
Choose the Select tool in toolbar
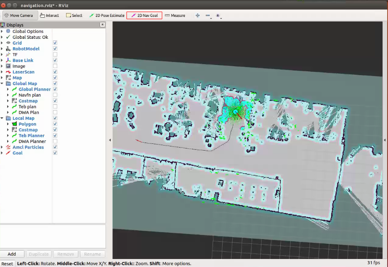(x=74, y=15)
